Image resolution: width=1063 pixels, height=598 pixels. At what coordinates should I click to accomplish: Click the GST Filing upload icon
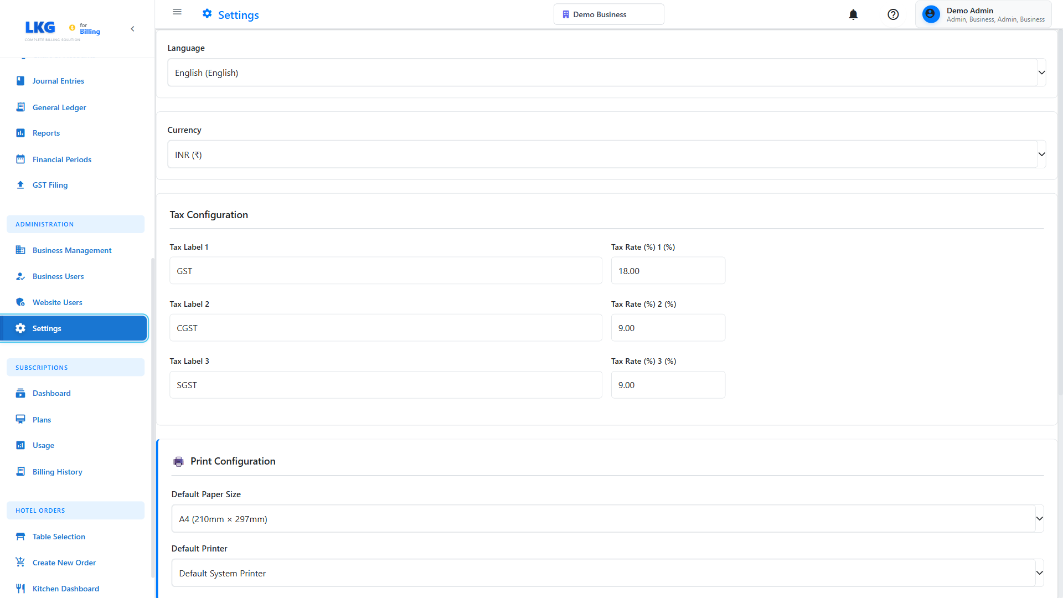pyautogui.click(x=20, y=185)
